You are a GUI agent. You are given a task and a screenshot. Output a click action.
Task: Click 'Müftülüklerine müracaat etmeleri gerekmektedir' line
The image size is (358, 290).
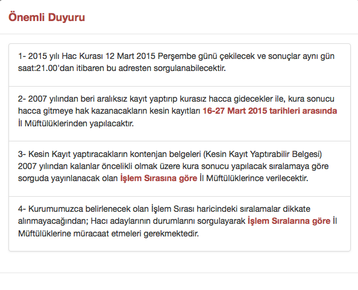108,233
